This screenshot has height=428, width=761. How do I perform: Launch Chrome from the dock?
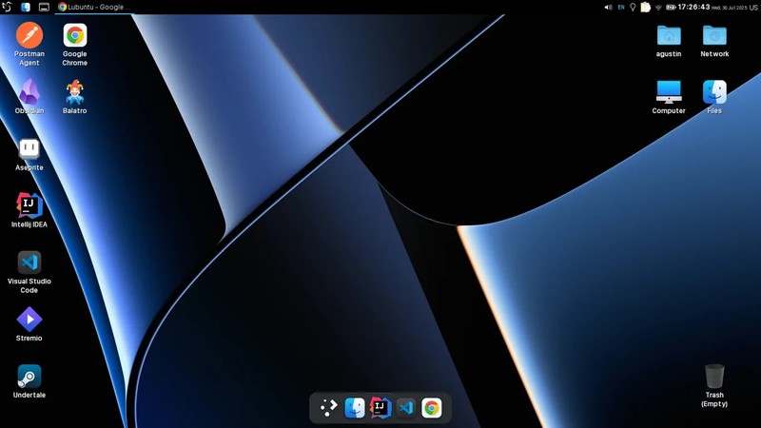click(432, 408)
